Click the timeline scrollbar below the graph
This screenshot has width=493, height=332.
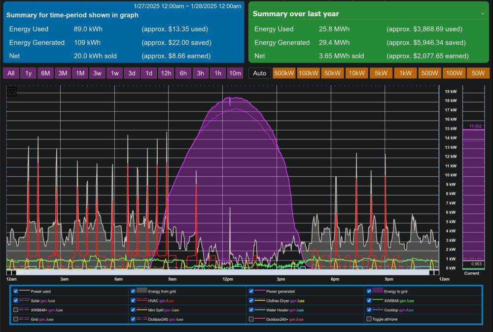(x=222, y=272)
